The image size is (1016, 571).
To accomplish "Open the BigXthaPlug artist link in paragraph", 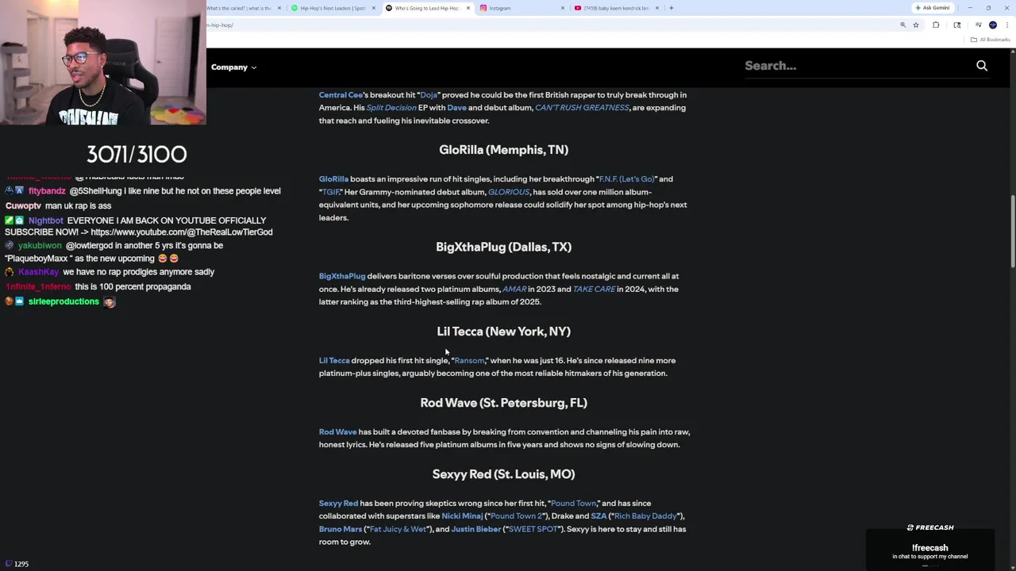I will point(342,276).
